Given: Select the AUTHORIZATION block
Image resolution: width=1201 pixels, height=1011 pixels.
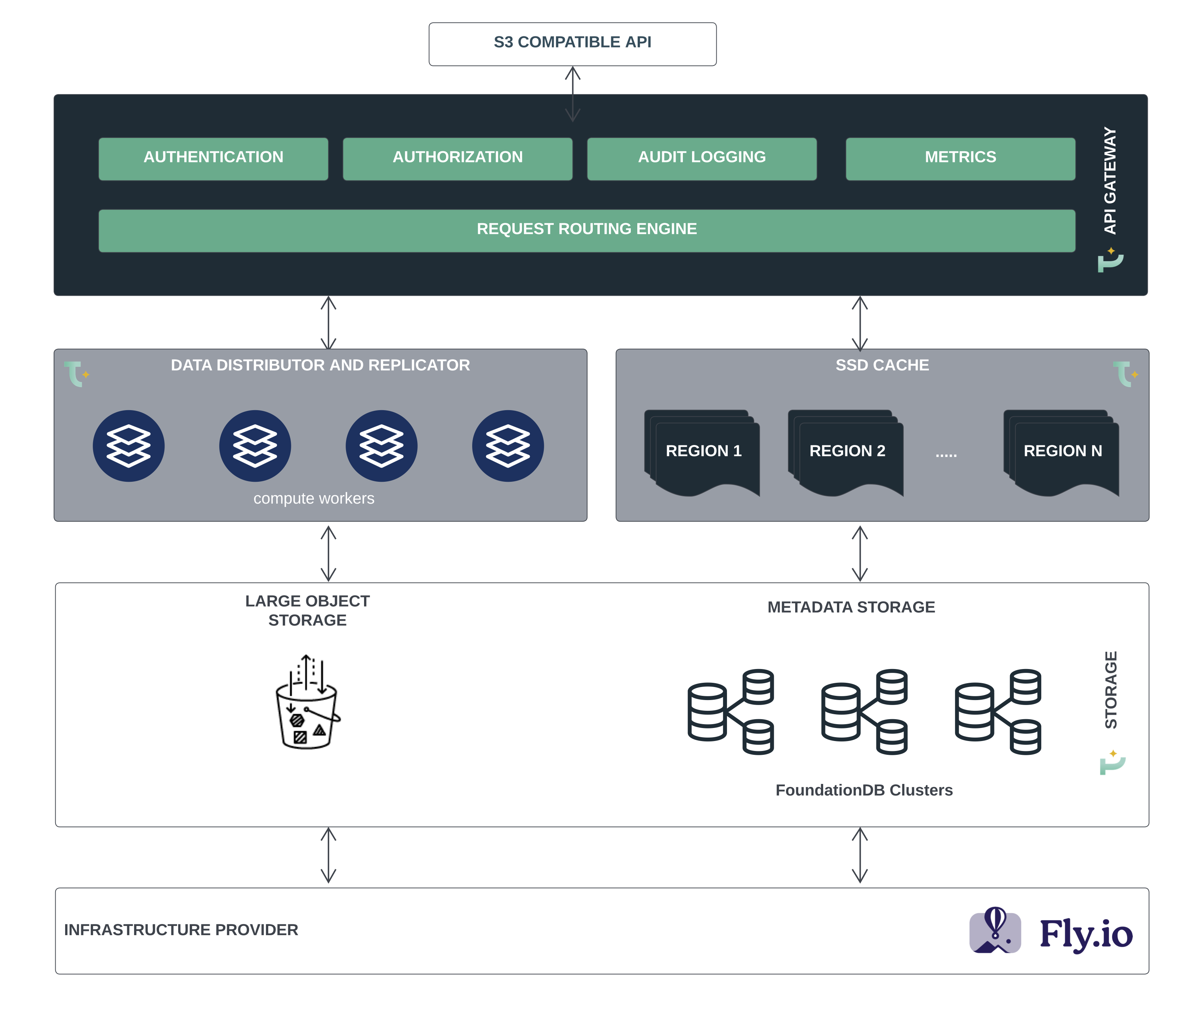Looking at the screenshot, I should click(458, 159).
